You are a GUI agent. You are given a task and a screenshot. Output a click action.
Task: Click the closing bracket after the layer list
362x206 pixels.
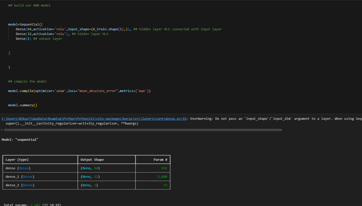pyautogui.click(x=9, y=52)
